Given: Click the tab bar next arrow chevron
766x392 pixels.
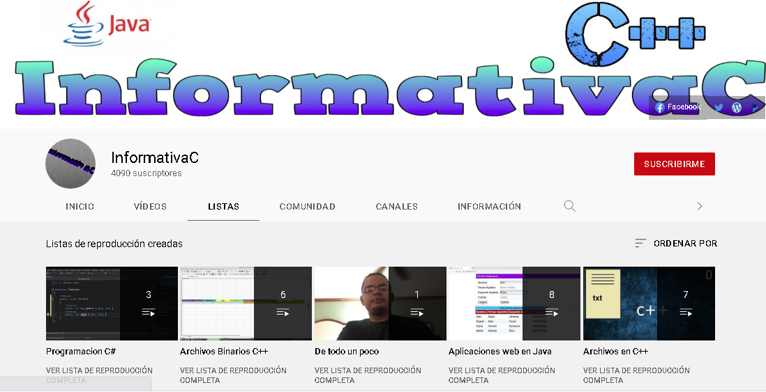Looking at the screenshot, I should pos(700,206).
